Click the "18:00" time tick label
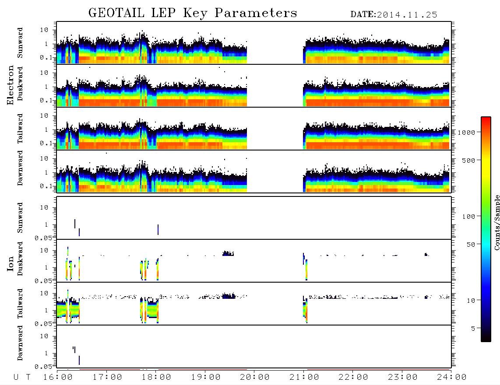This screenshot has width=500, height=385. click(x=156, y=378)
